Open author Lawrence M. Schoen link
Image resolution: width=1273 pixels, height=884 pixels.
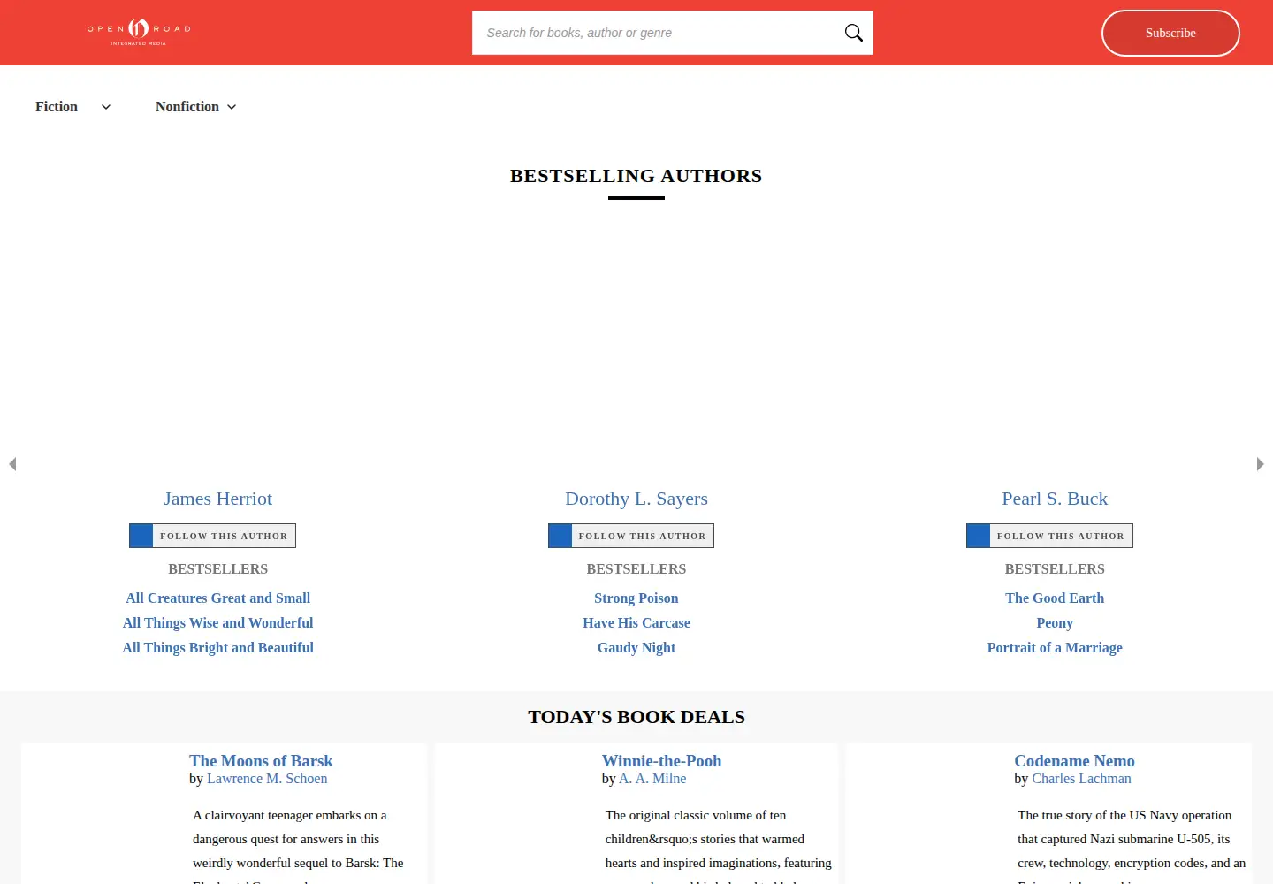(x=267, y=779)
